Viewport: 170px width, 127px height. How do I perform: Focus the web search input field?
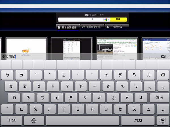(x=81, y=20)
